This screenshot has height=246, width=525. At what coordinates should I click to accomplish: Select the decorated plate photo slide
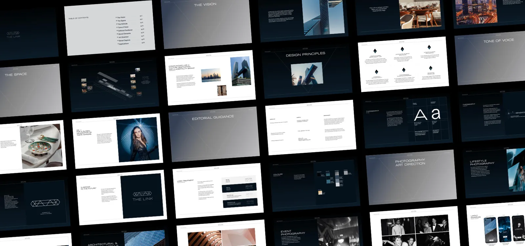33,147
